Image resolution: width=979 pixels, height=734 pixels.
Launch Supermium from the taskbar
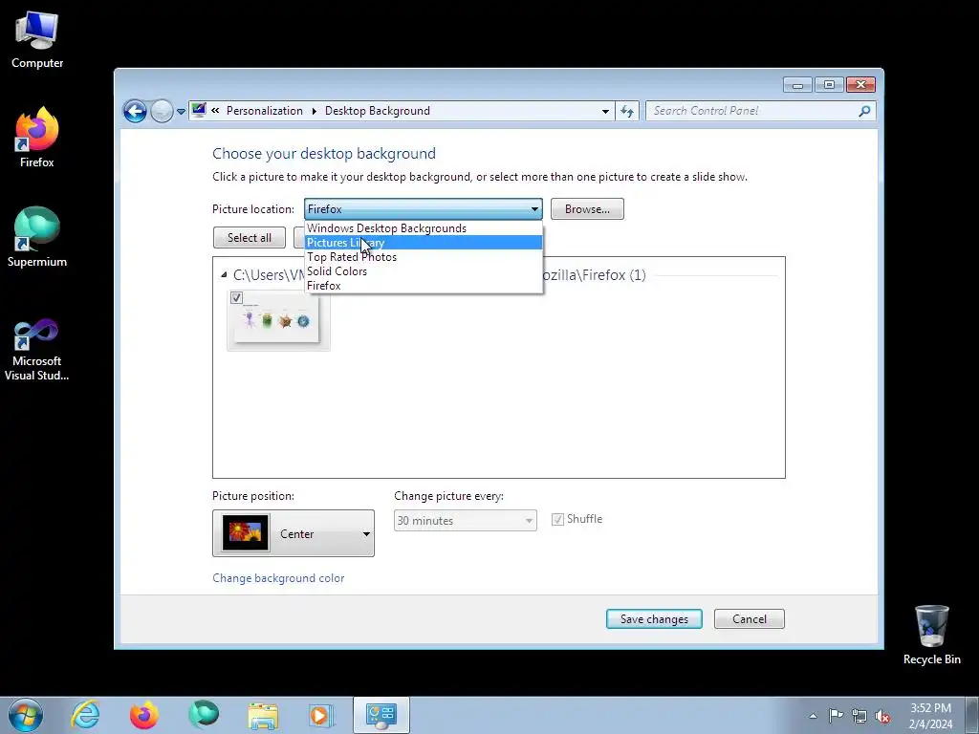(204, 715)
